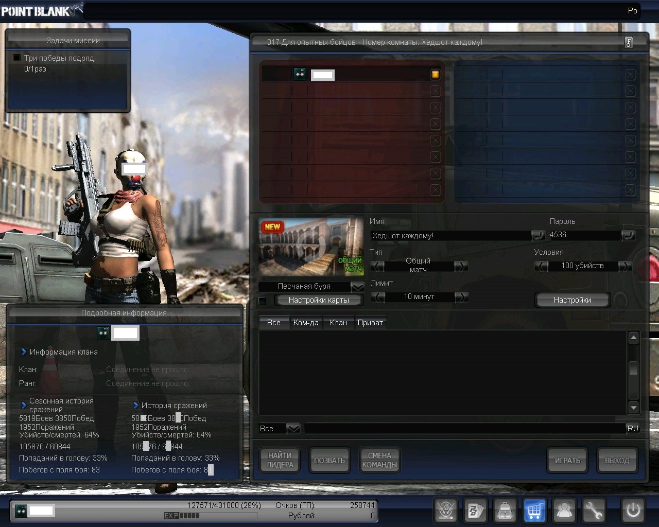Expand the Песчаная буря map dropdown
This screenshot has height=527, width=659.
(357, 287)
